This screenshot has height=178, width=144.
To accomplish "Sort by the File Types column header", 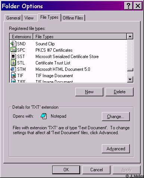I will tap(80, 37).
